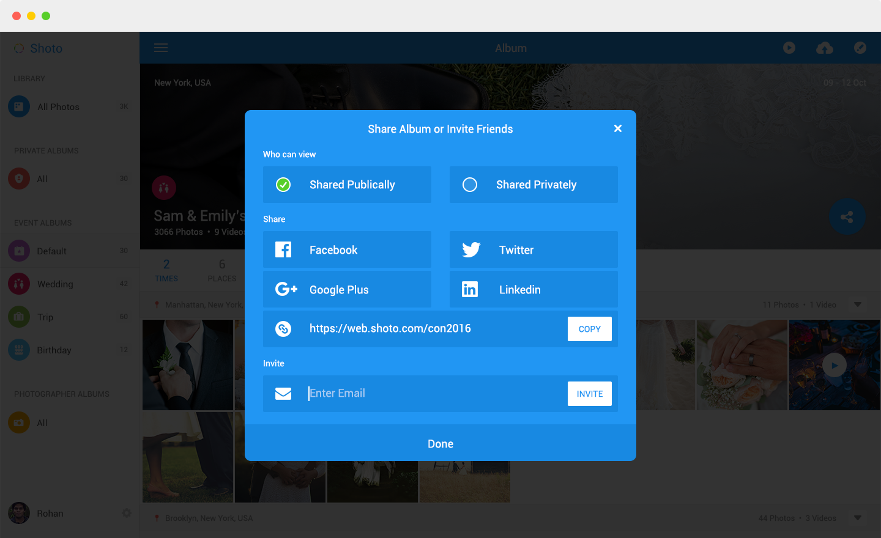This screenshot has height=538, width=881.
Task: Select the shoto.com share URL text
Action: click(x=390, y=328)
